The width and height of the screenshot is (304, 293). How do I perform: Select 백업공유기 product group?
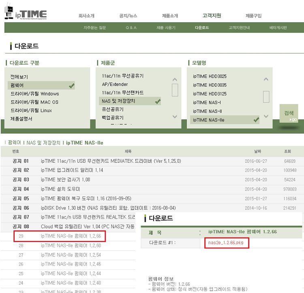pos(113,118)
